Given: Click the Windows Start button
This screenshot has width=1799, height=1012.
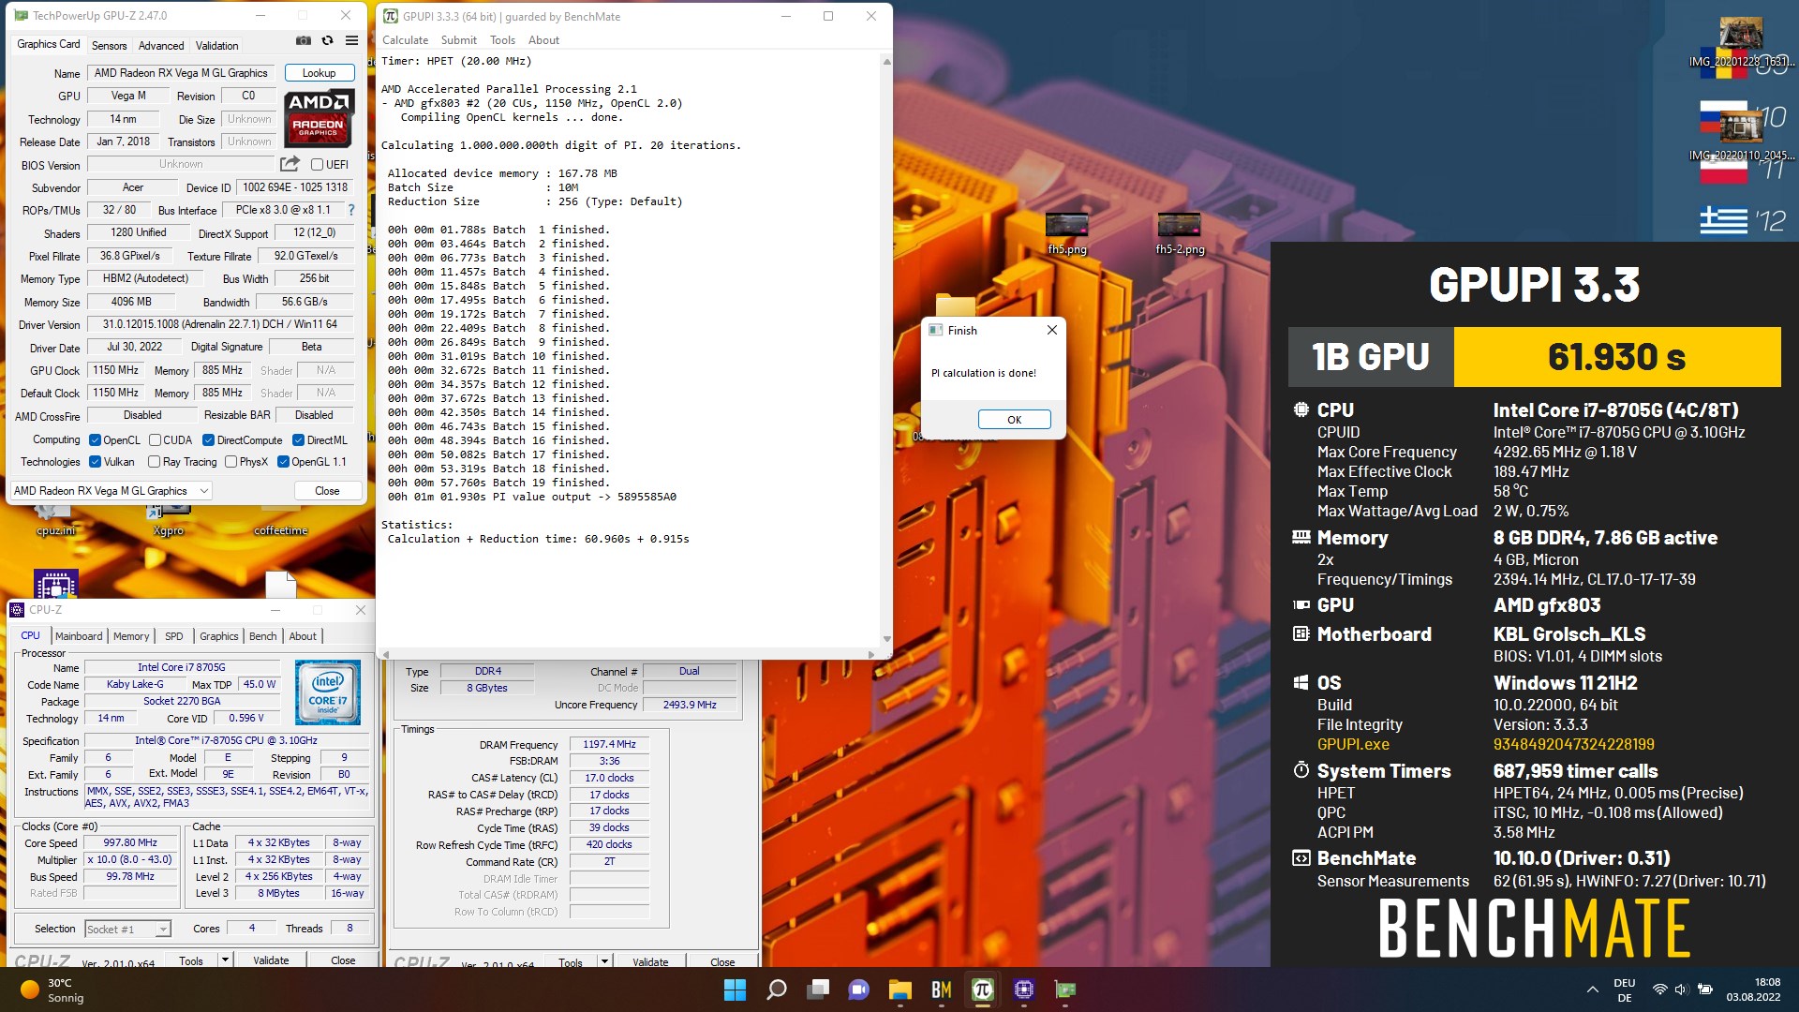Looking at the screenshot, I should tap(736, 990).
